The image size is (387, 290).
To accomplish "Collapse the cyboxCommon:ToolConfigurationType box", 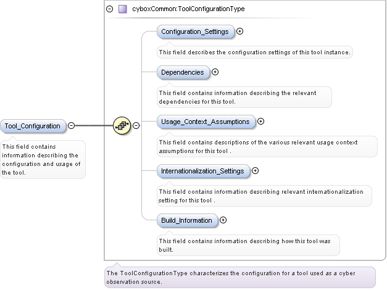I will (x=110, y=9).
